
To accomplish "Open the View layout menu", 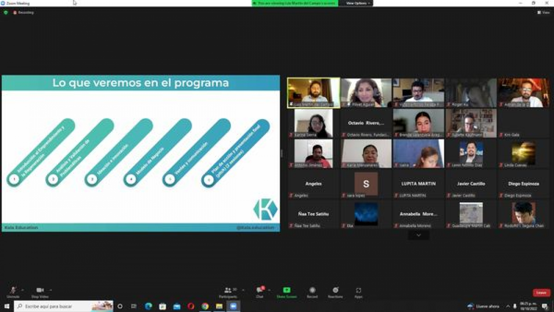I will [544, 13].
